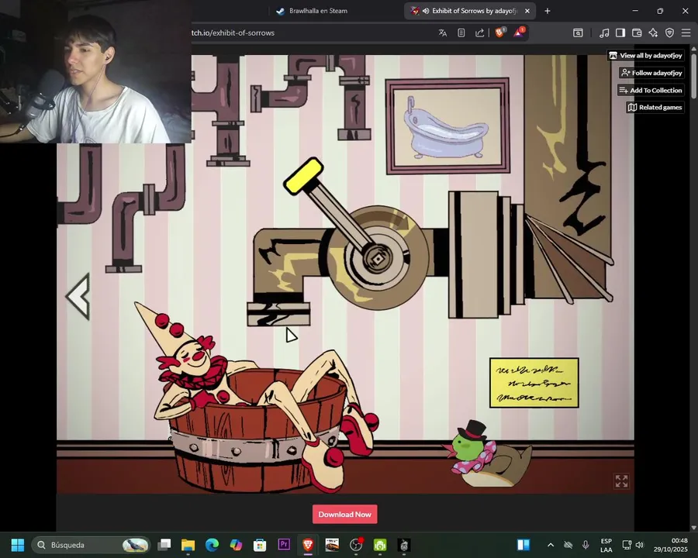Select the Exhibit of Sorrows tab
Image resolution: width=698 pixels, height=558 pixels.
[470, 11]
